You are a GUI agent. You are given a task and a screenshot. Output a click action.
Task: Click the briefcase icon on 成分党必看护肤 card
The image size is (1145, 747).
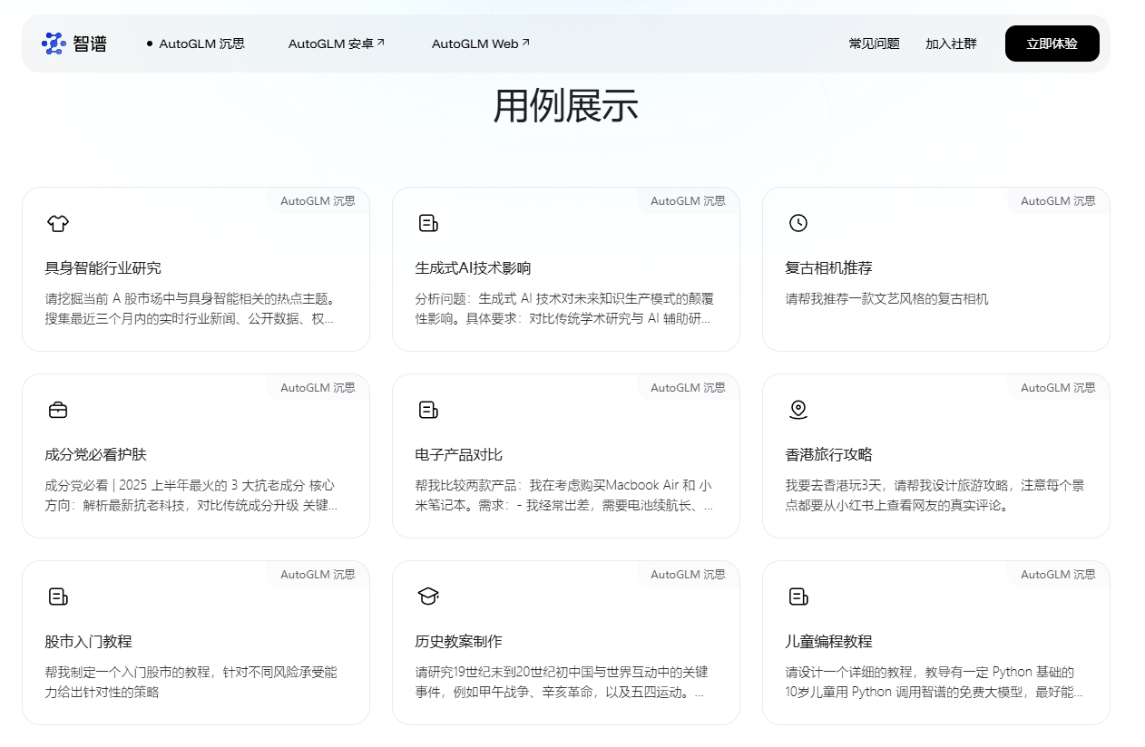tap(58, 410)
